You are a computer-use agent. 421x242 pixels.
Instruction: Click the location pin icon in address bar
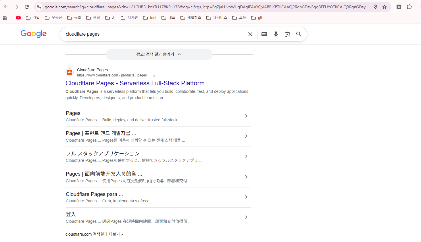tap(375, 7)
